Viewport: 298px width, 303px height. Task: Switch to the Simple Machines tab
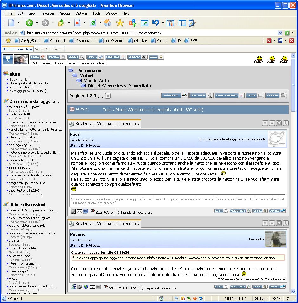pyautogui.click(x=49, y=49)
